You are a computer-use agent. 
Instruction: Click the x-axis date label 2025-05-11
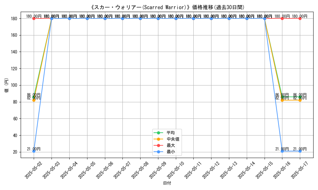(193, 170)
